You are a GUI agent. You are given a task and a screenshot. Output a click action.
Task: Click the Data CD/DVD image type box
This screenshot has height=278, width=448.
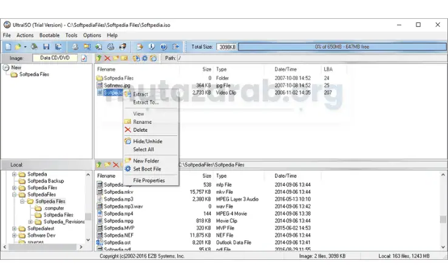55,58
